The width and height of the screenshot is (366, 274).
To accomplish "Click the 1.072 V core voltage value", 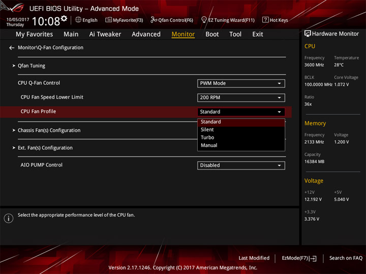I will point(342,85).
